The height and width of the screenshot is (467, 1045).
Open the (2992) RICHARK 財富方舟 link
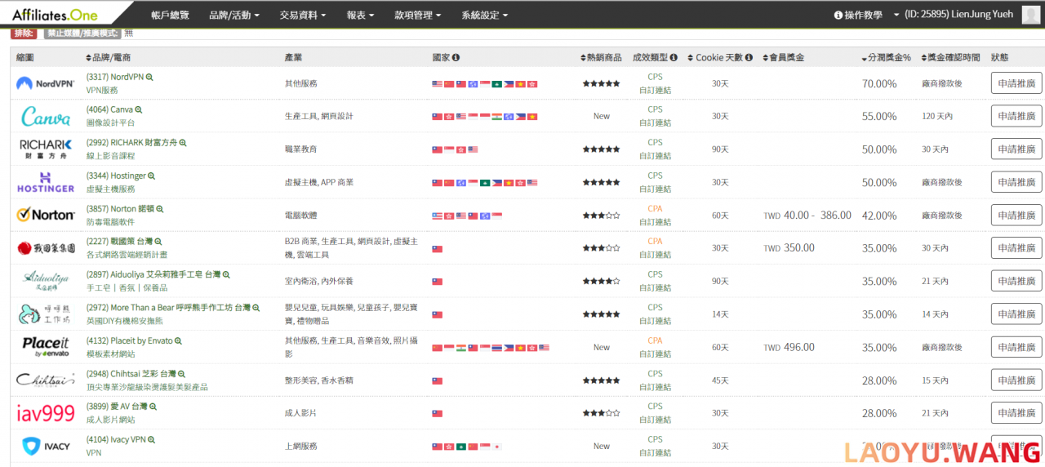click(x=131, y=142)
